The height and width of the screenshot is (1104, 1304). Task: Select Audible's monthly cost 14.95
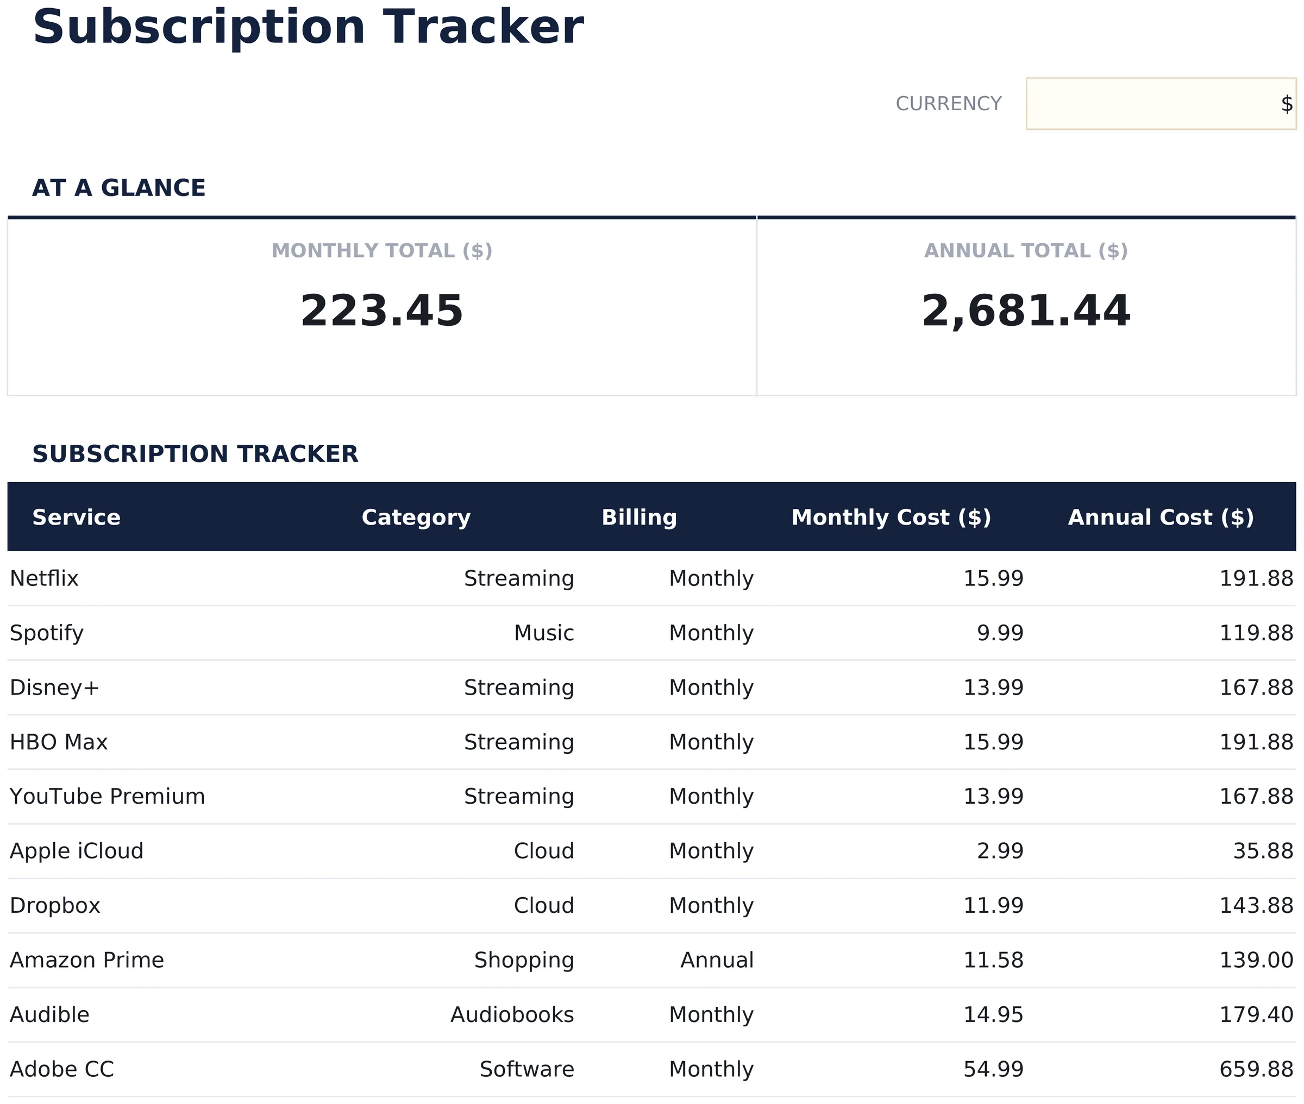point(994,1014)
